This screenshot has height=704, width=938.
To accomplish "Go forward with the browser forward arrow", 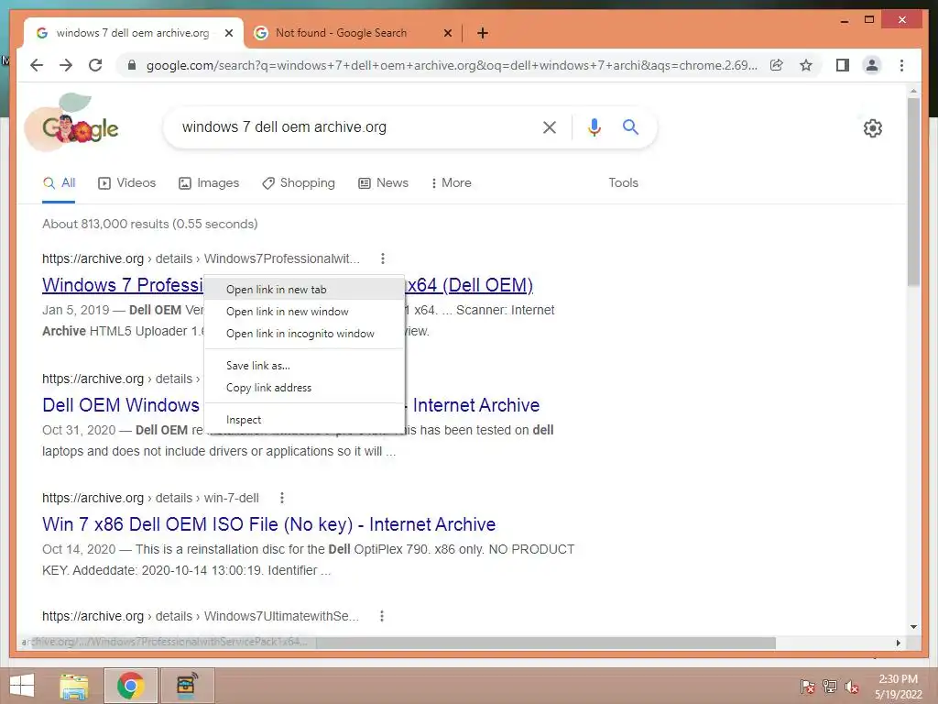I will click(x=66, y=65).
